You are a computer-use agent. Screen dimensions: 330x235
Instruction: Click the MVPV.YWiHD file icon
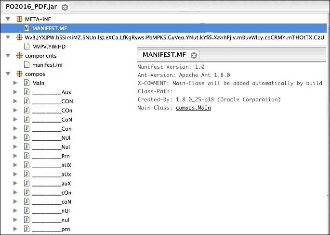26,47
